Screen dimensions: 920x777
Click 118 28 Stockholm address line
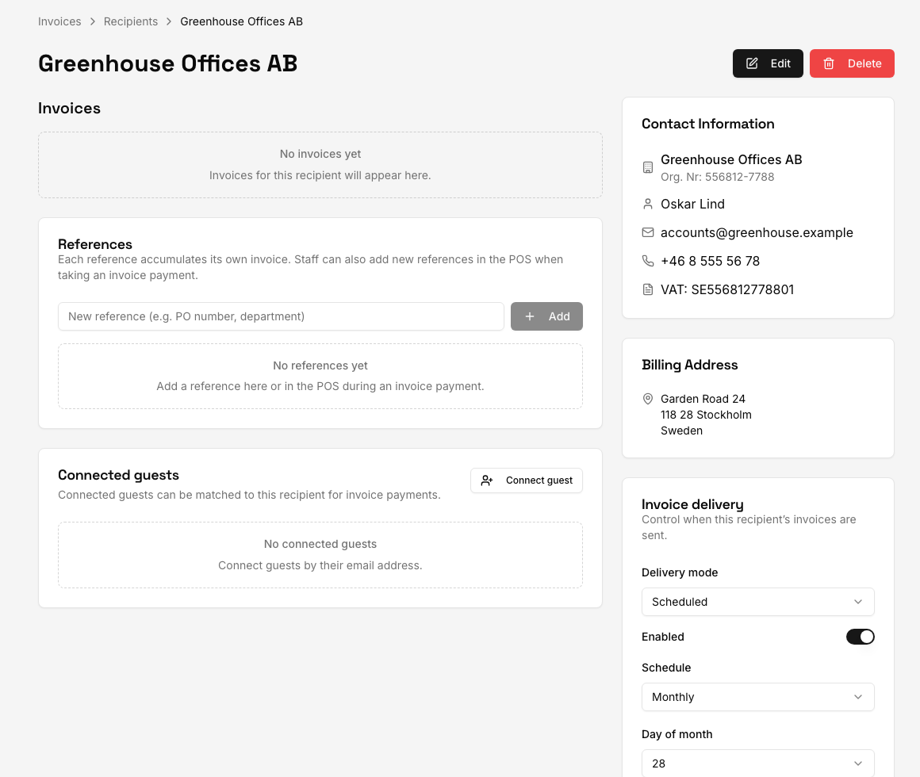pyautogui.click(x=706, y=415)
